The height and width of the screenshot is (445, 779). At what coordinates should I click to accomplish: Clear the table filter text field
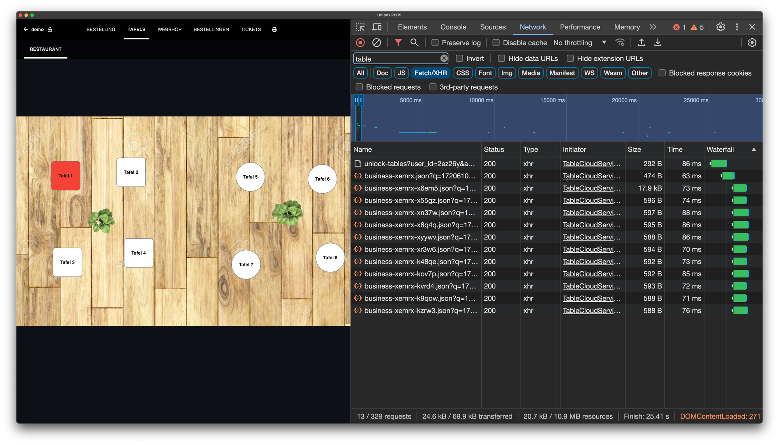click(x=444, y=58)
